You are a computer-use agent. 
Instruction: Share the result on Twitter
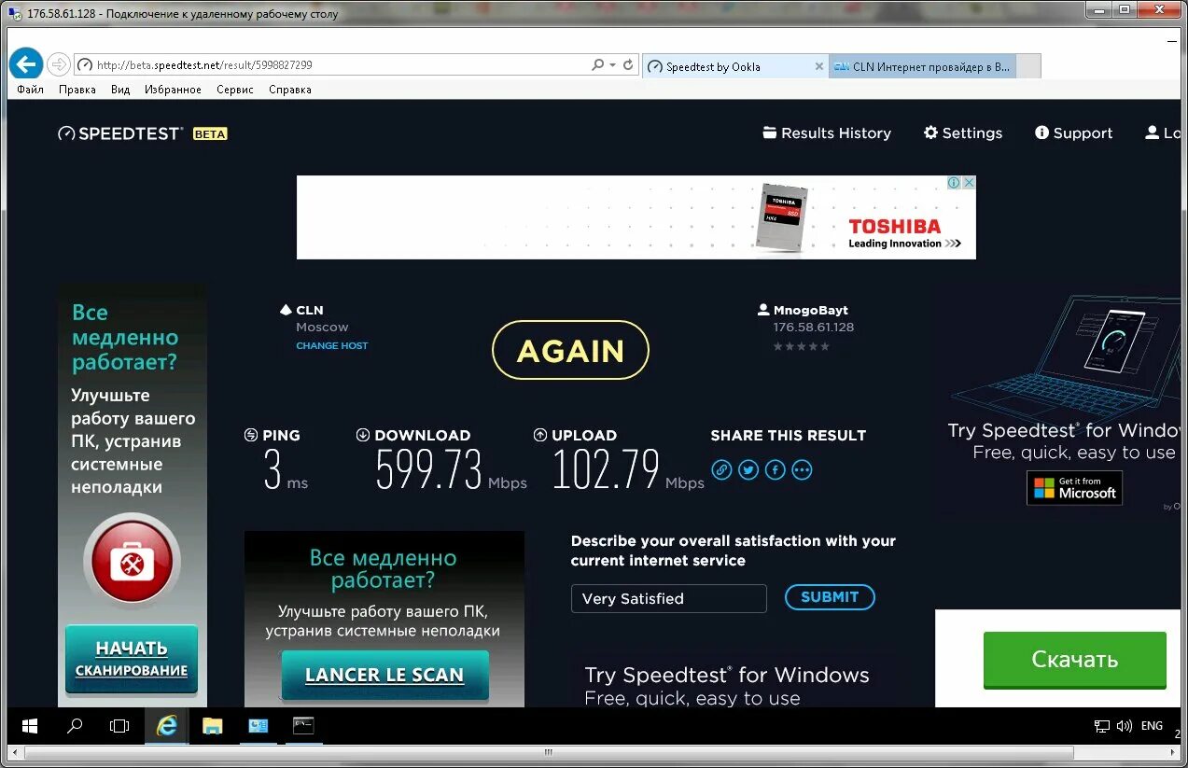click(x=748, y=469)
